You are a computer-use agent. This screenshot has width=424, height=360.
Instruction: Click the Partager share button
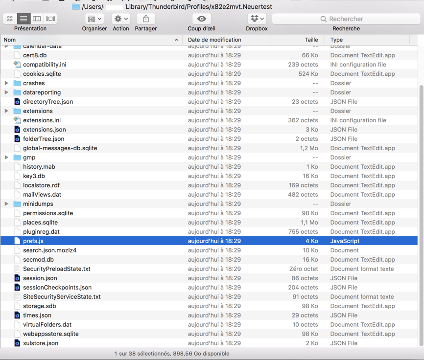point(146,19)
